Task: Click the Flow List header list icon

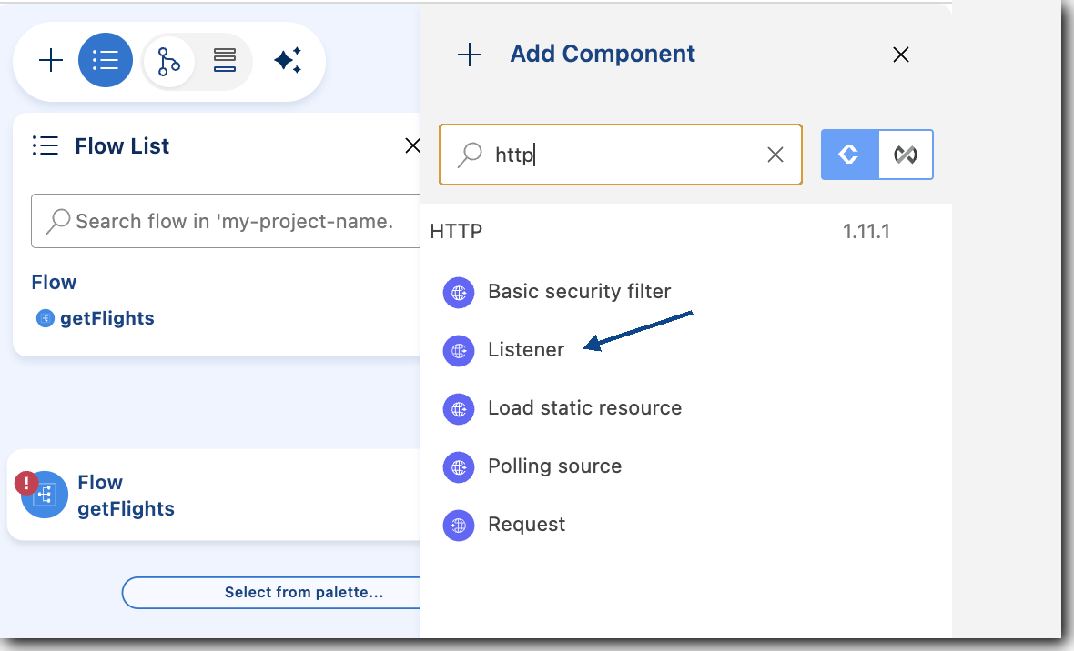Action: (46, 145)
